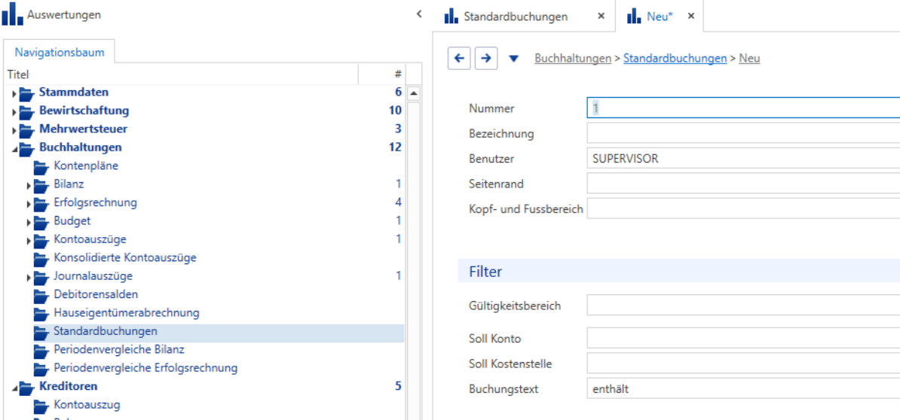
Task: Collapse the Buchhaltungen tree node
Action: click(x=14, y=148)
